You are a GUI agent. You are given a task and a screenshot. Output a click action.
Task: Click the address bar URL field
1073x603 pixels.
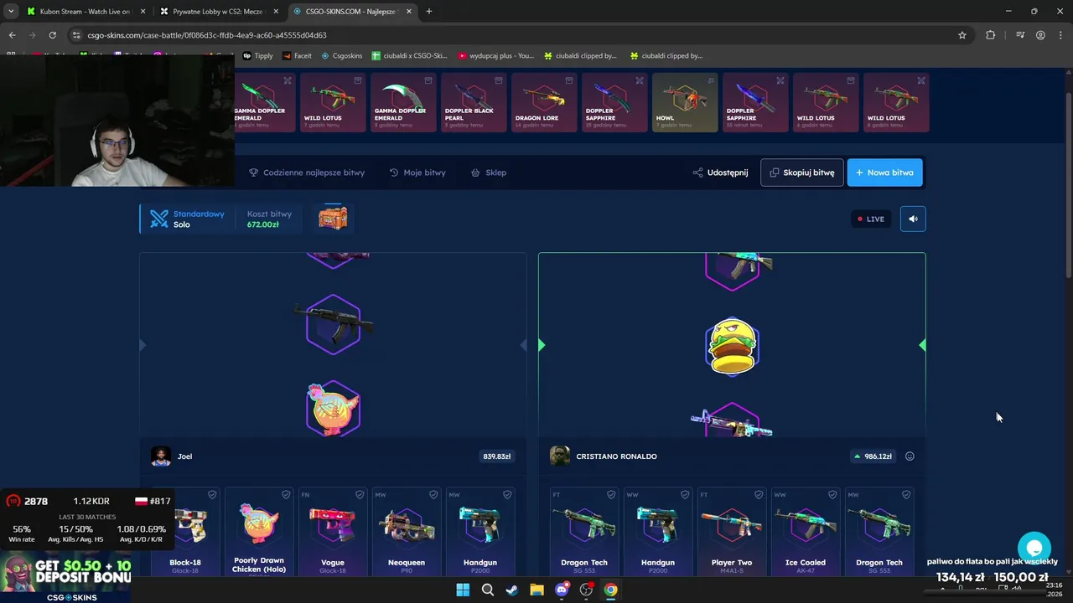pos(520,35)
